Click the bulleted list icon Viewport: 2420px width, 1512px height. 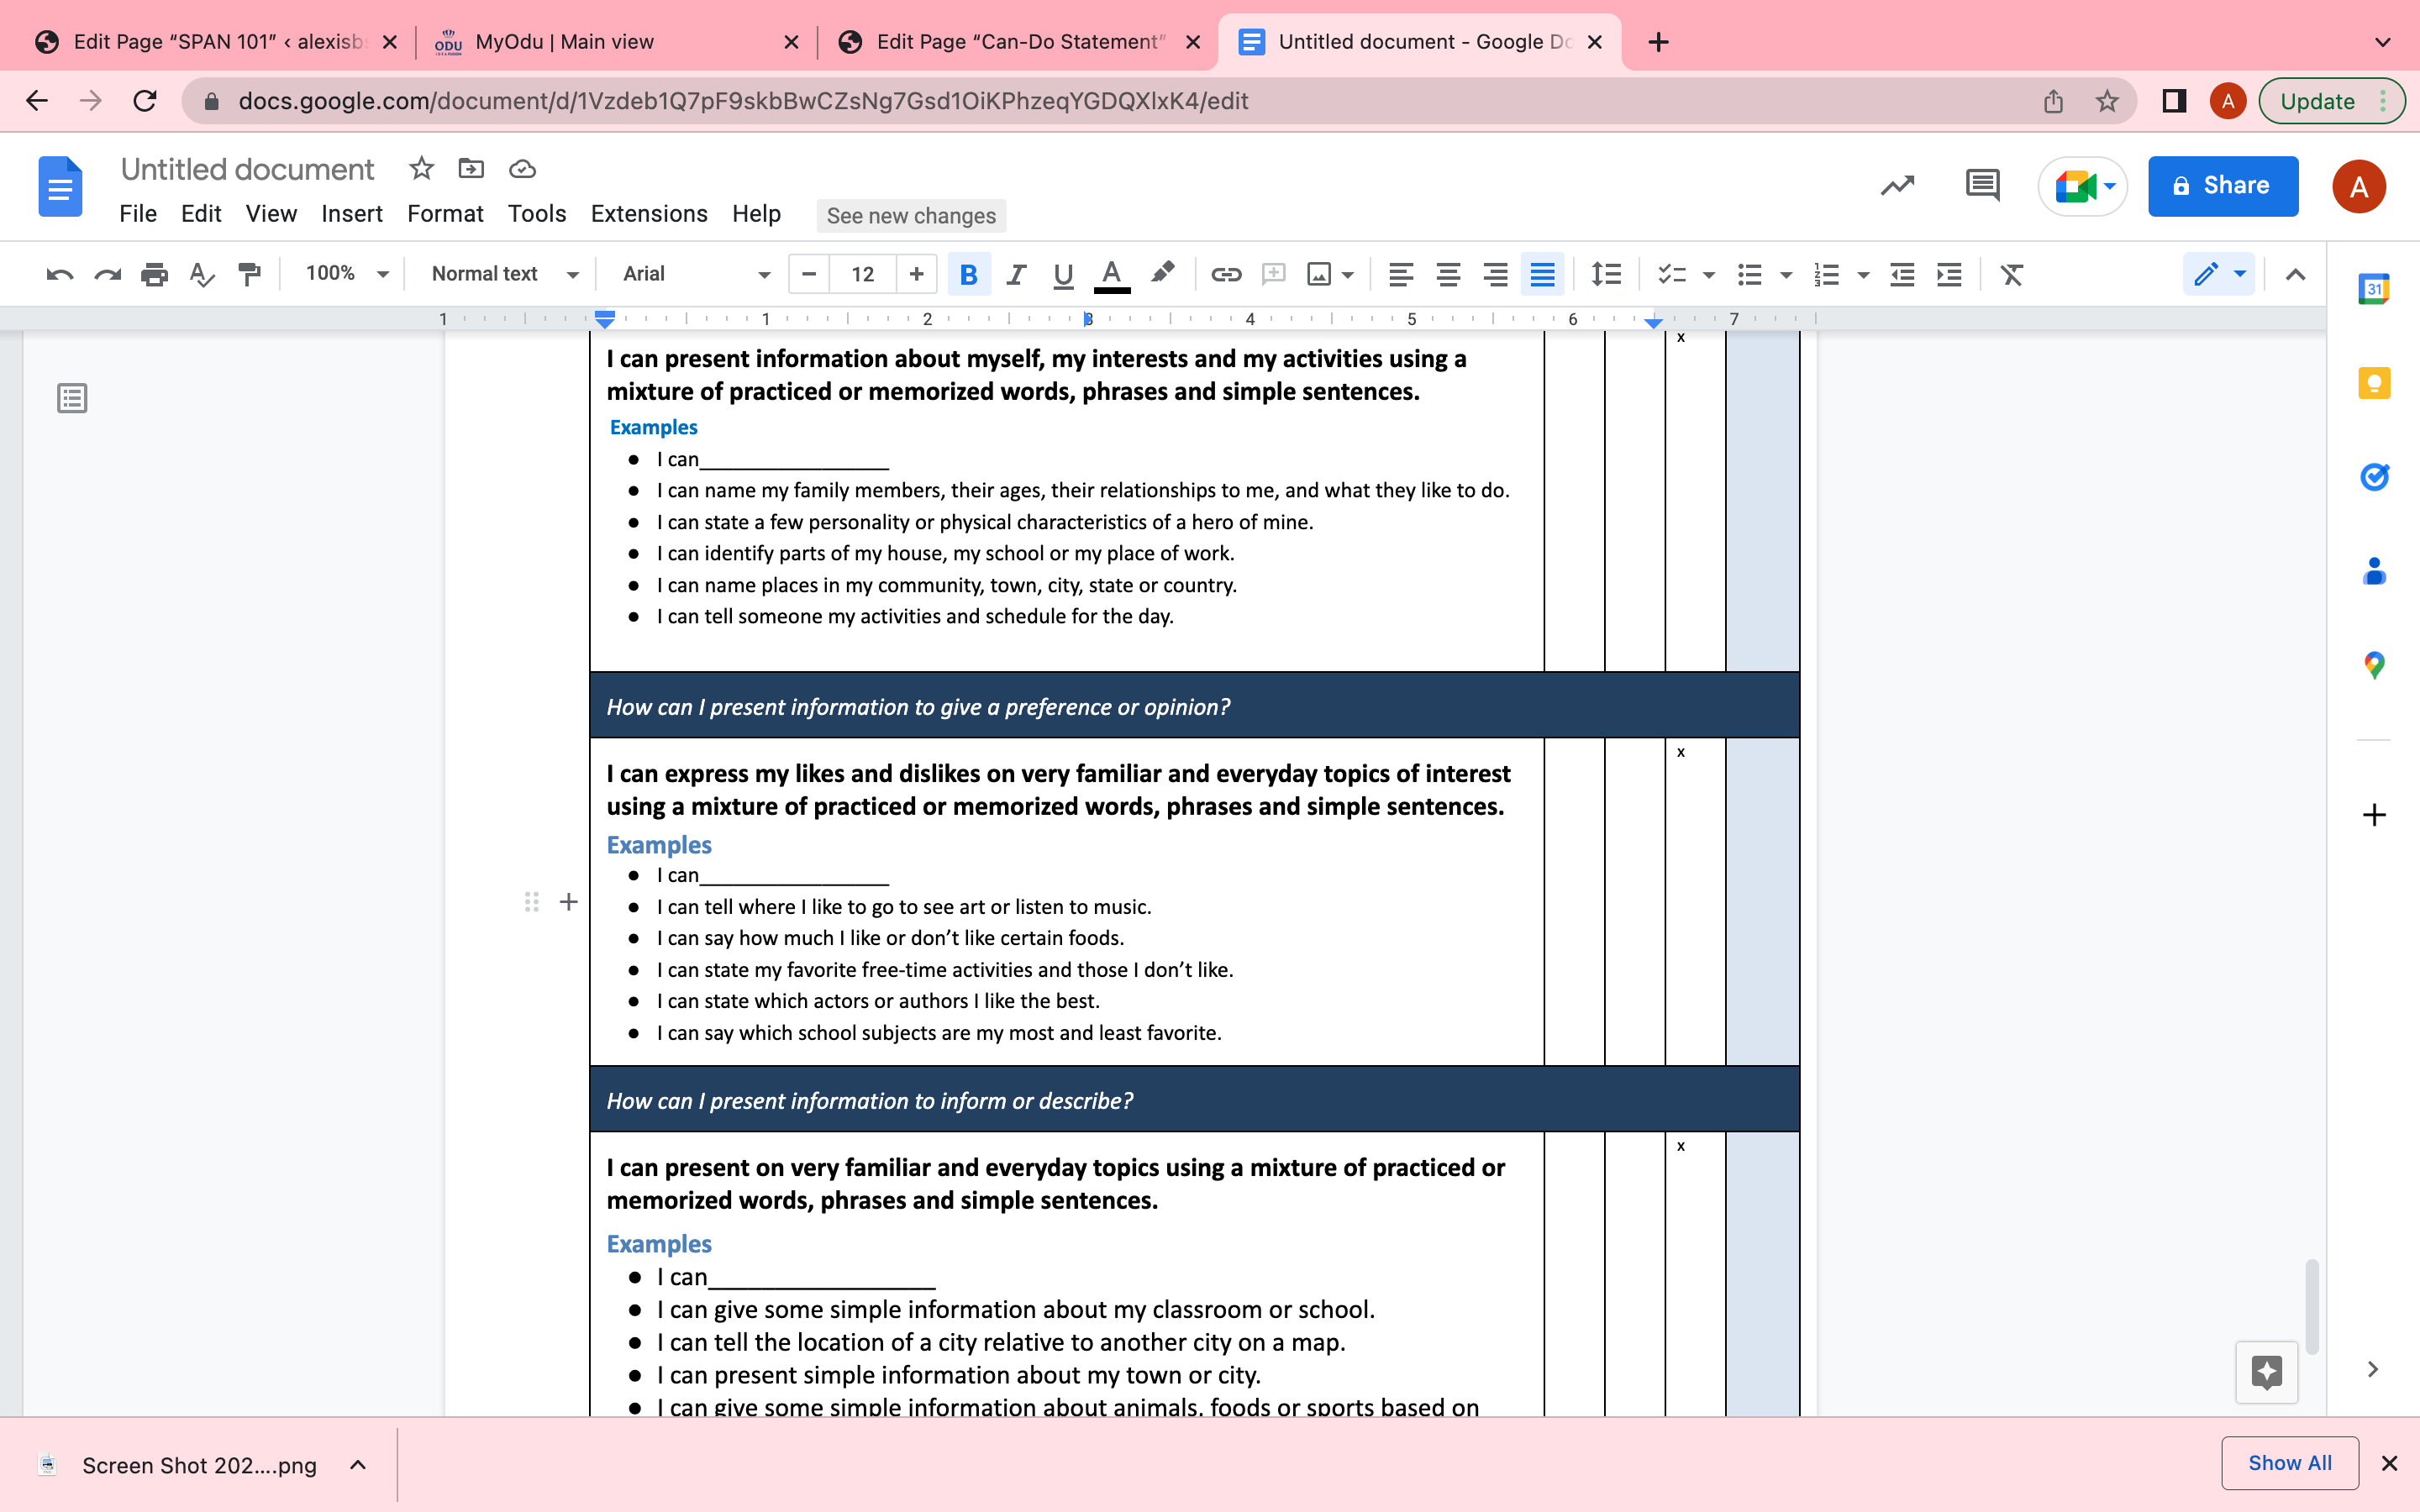pos(1750,274)
